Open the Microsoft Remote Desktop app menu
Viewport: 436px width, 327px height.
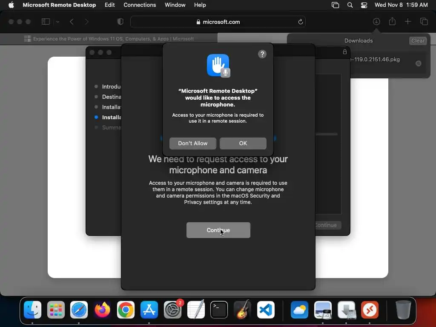click(x=59, y=5)
